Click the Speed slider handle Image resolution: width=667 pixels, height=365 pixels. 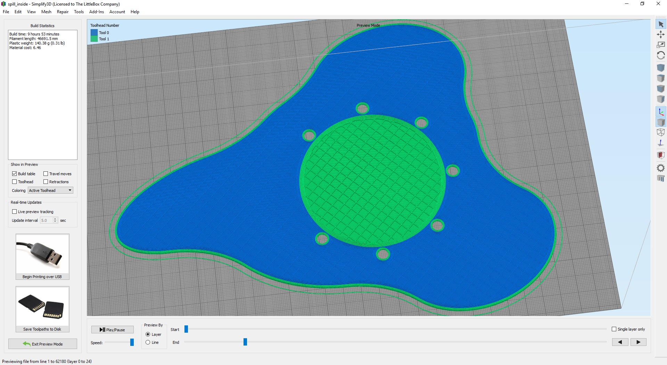(x=132, y=342)
